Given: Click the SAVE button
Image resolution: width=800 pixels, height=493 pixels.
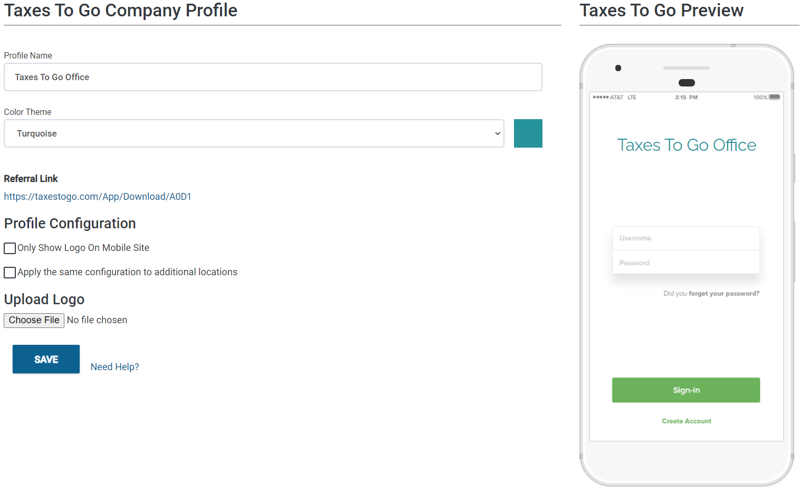Looking at the screenshot, I should click(x=46, y=359).
